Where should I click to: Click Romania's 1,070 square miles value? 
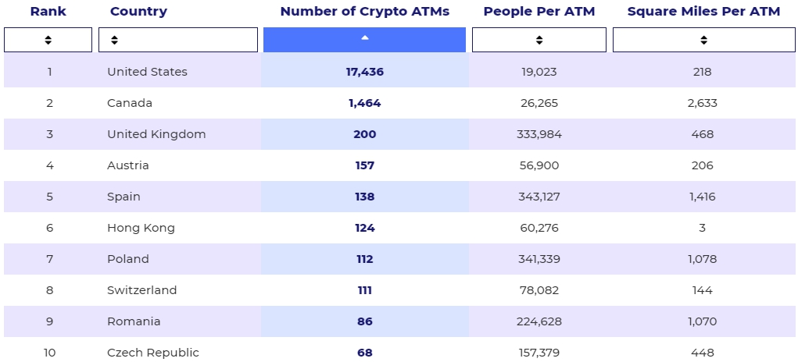click(x=703, y=321)
